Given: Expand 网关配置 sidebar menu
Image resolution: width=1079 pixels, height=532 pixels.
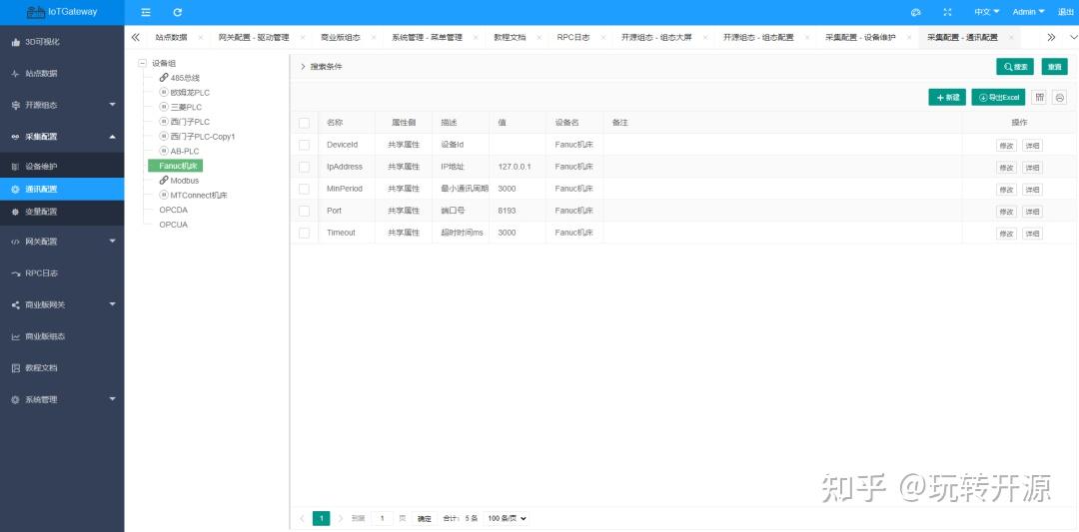Looking at the screenshot, I should coord(62,242).
